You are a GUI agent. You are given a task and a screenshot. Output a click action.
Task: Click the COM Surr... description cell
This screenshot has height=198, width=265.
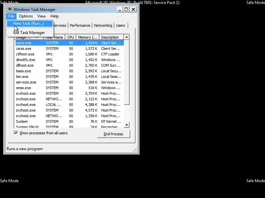pyautogui.click(x=111, y=65)
